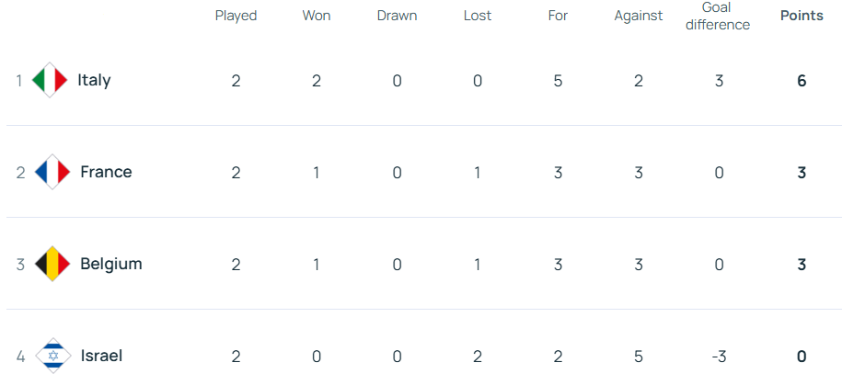
Task: Click the Against column header
Action: 639,16
